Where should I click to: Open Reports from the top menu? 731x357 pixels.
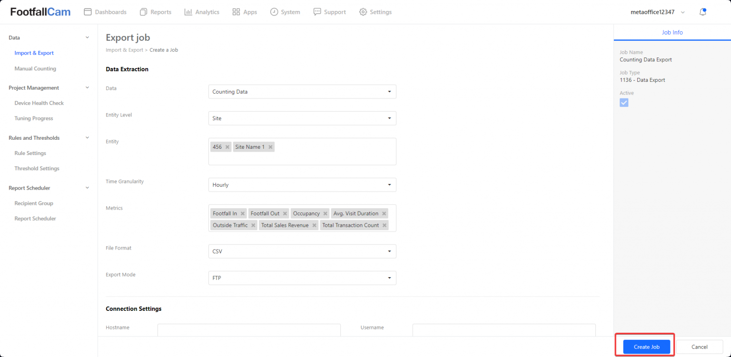tap(155, 12)
